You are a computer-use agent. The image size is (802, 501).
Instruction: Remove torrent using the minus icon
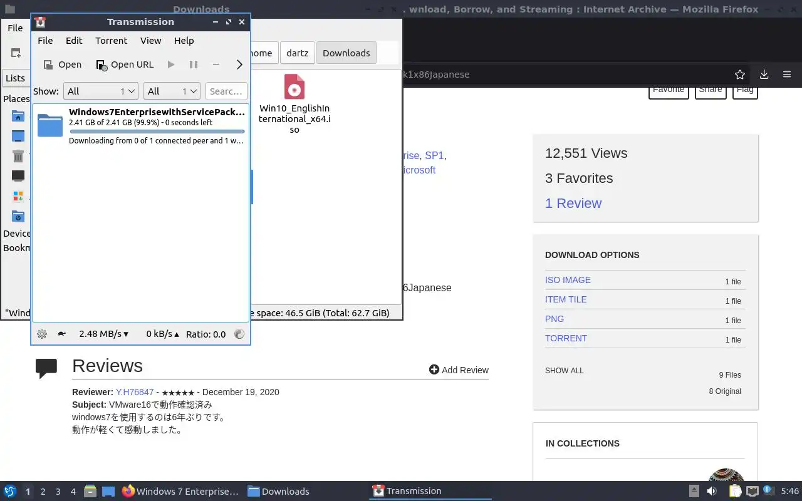point(216,65)
